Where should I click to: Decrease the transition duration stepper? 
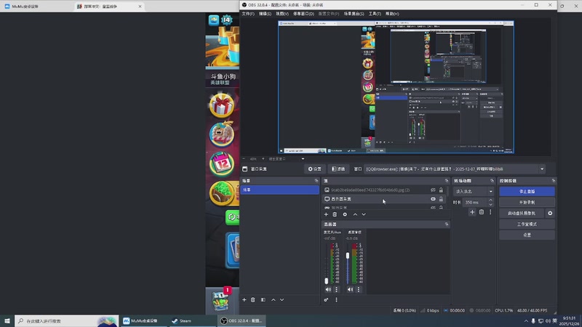(x=490, y=205)
